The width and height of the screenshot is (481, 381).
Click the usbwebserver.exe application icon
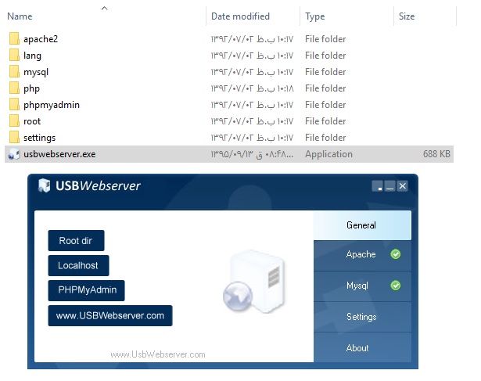coord(13,154)
